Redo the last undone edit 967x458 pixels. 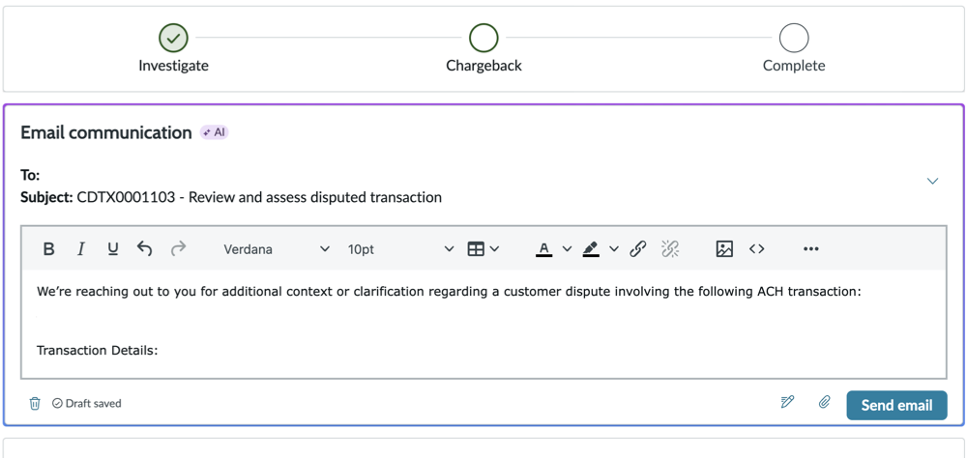(178, 249)
